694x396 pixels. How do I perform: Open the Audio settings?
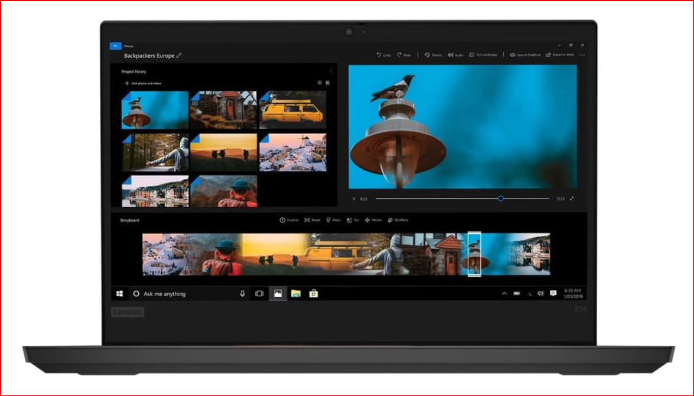coord(455,55)
